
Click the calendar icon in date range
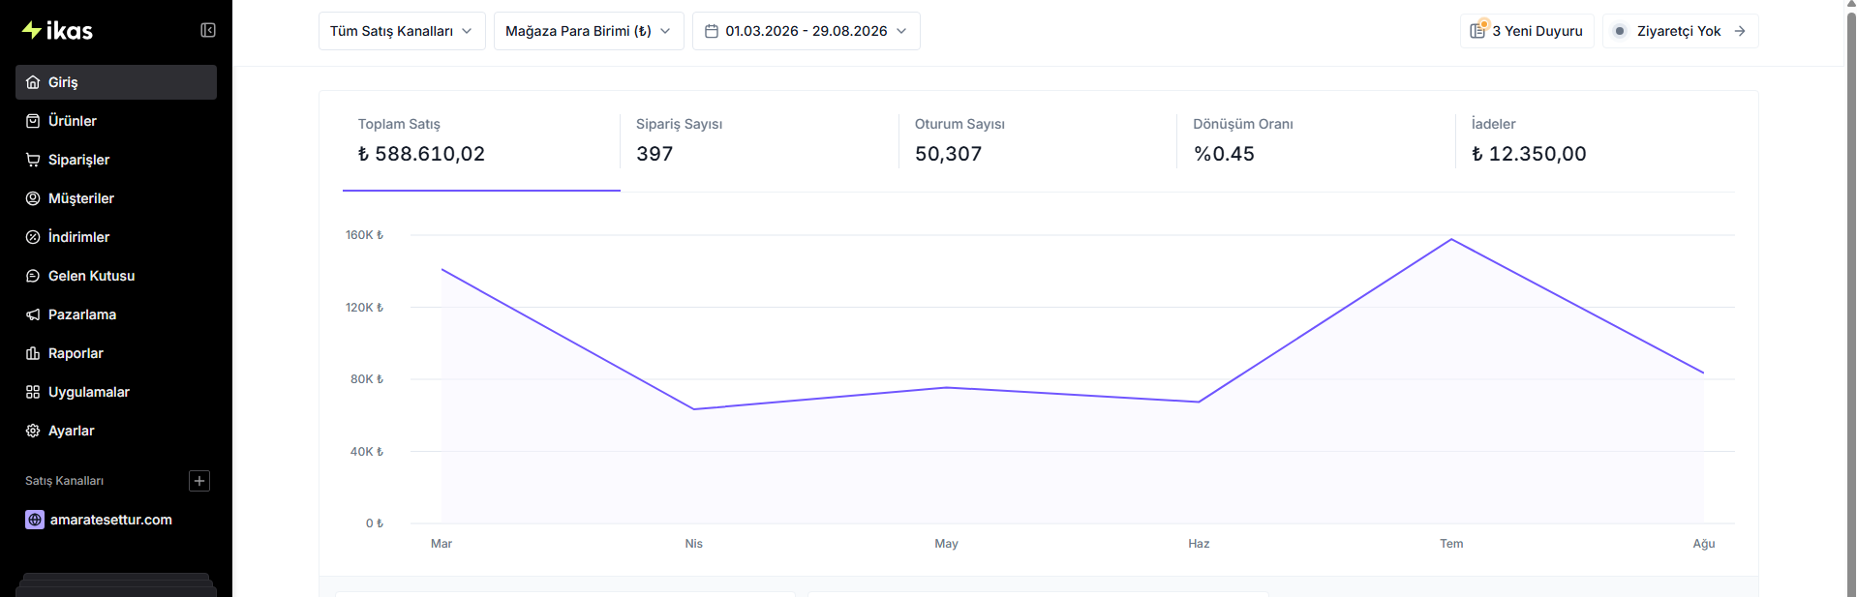pos(712,31)
